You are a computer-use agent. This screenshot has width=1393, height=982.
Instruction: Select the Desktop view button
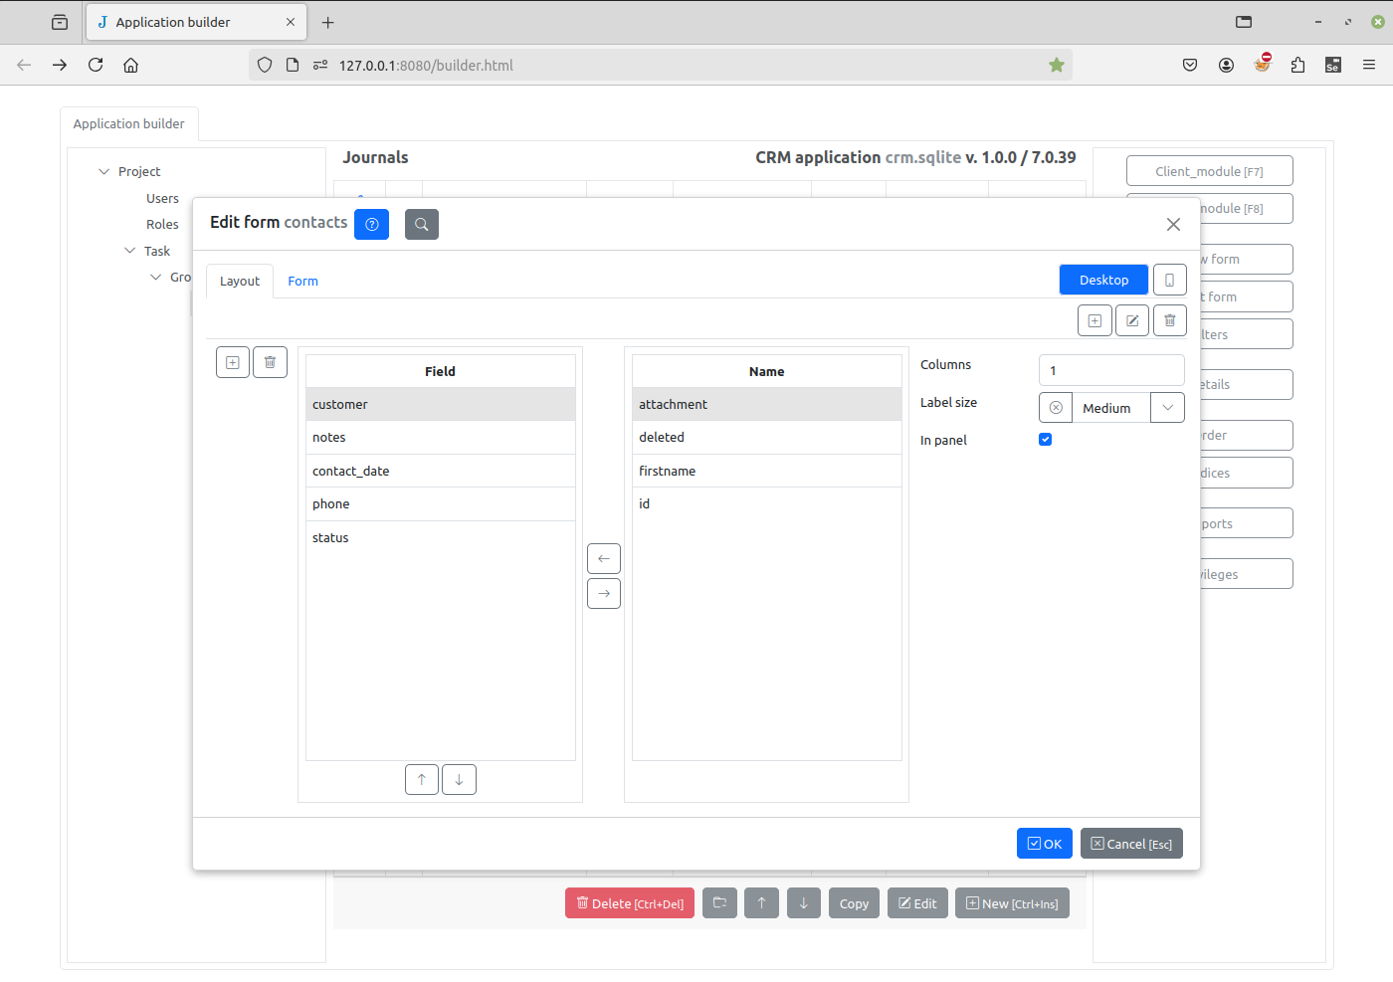click(1103, 281)
